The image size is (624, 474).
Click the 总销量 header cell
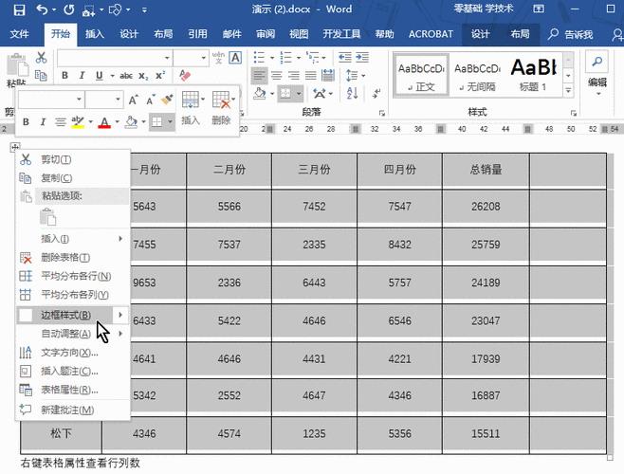click(x=486, y=170)
